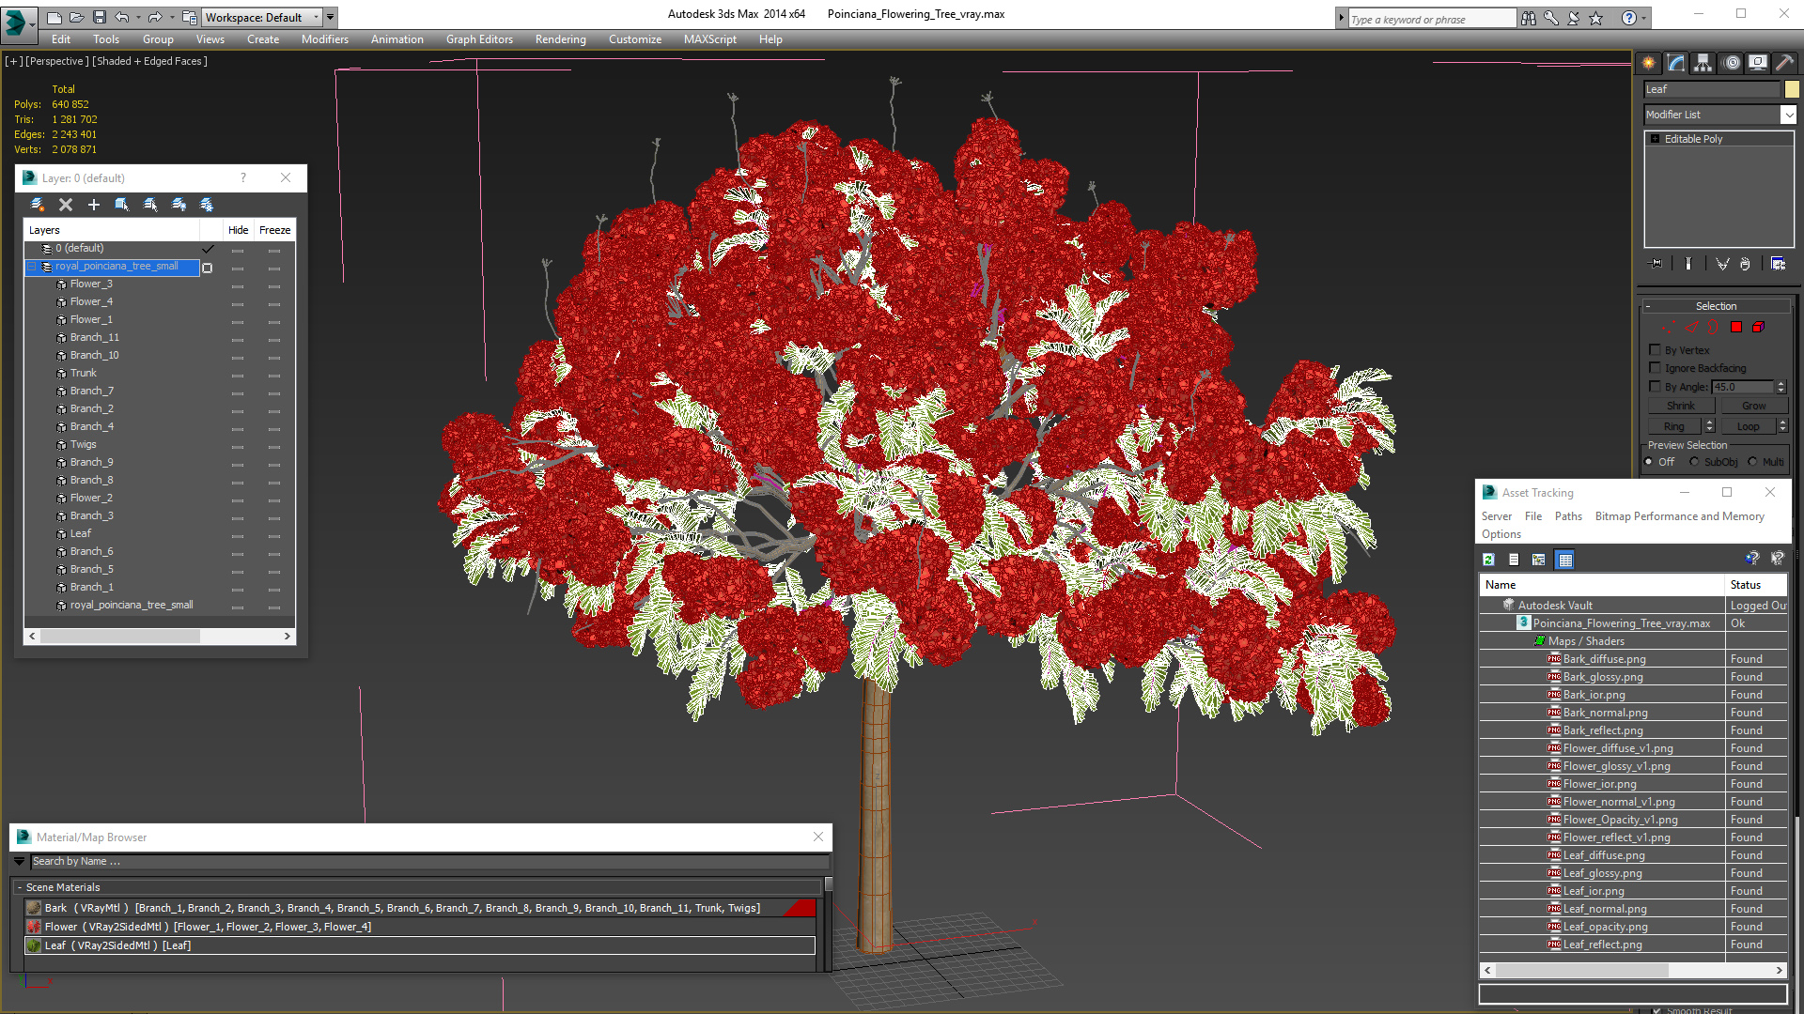Click the Loop selection icon
The height and width of the screenshot is (1014, 1804).
(x=1745, y=424)
